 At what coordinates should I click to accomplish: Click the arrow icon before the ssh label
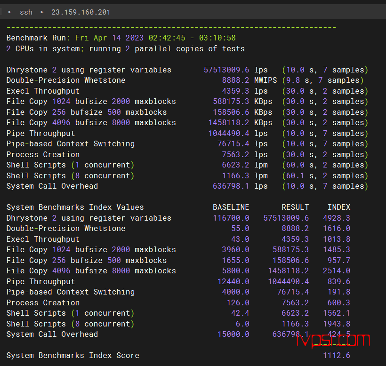(9, 12)
